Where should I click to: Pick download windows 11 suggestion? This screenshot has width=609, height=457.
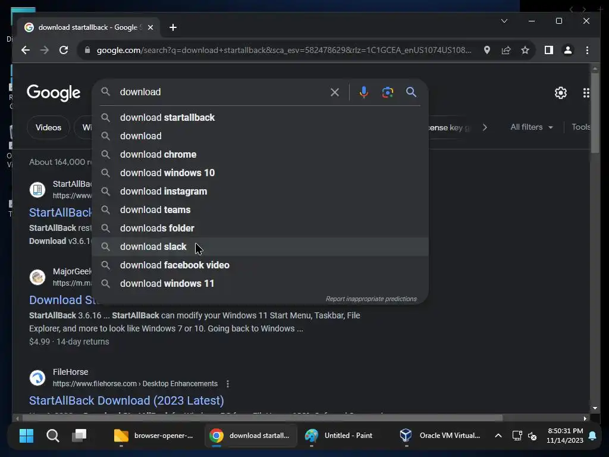pos(260,284)
